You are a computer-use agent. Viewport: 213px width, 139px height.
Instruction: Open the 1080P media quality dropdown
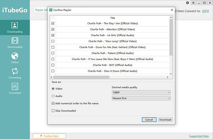pyautogui.click(x=141, y=92)
